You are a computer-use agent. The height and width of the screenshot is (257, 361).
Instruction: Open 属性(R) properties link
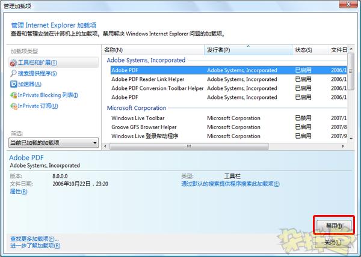(19, 192)
